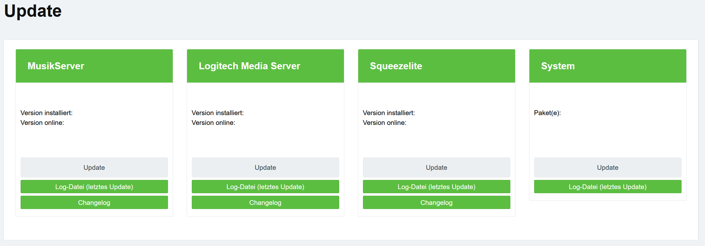705x246 pixels.
Task: Start the Squeezelite Update
Action: (x=437, y=168)
